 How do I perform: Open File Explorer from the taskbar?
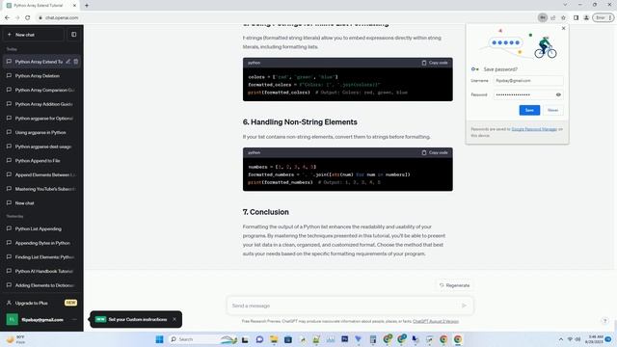[x=274, y=339]
